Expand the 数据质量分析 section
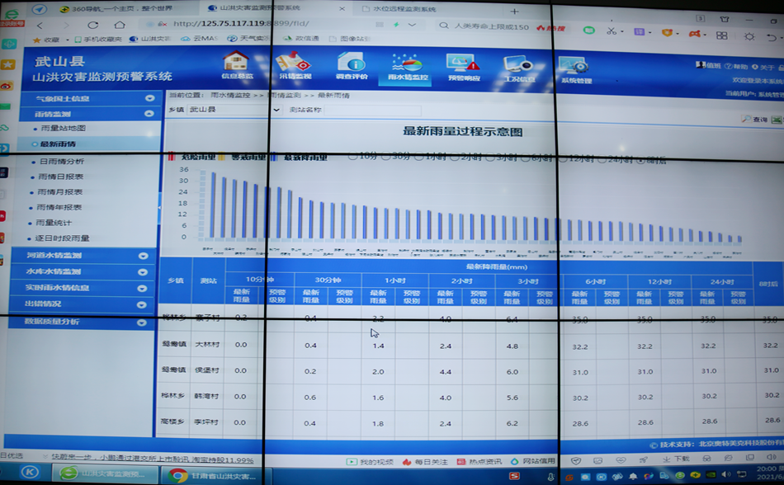This screenshot has width=784, height=485. (x=142, y=323)
